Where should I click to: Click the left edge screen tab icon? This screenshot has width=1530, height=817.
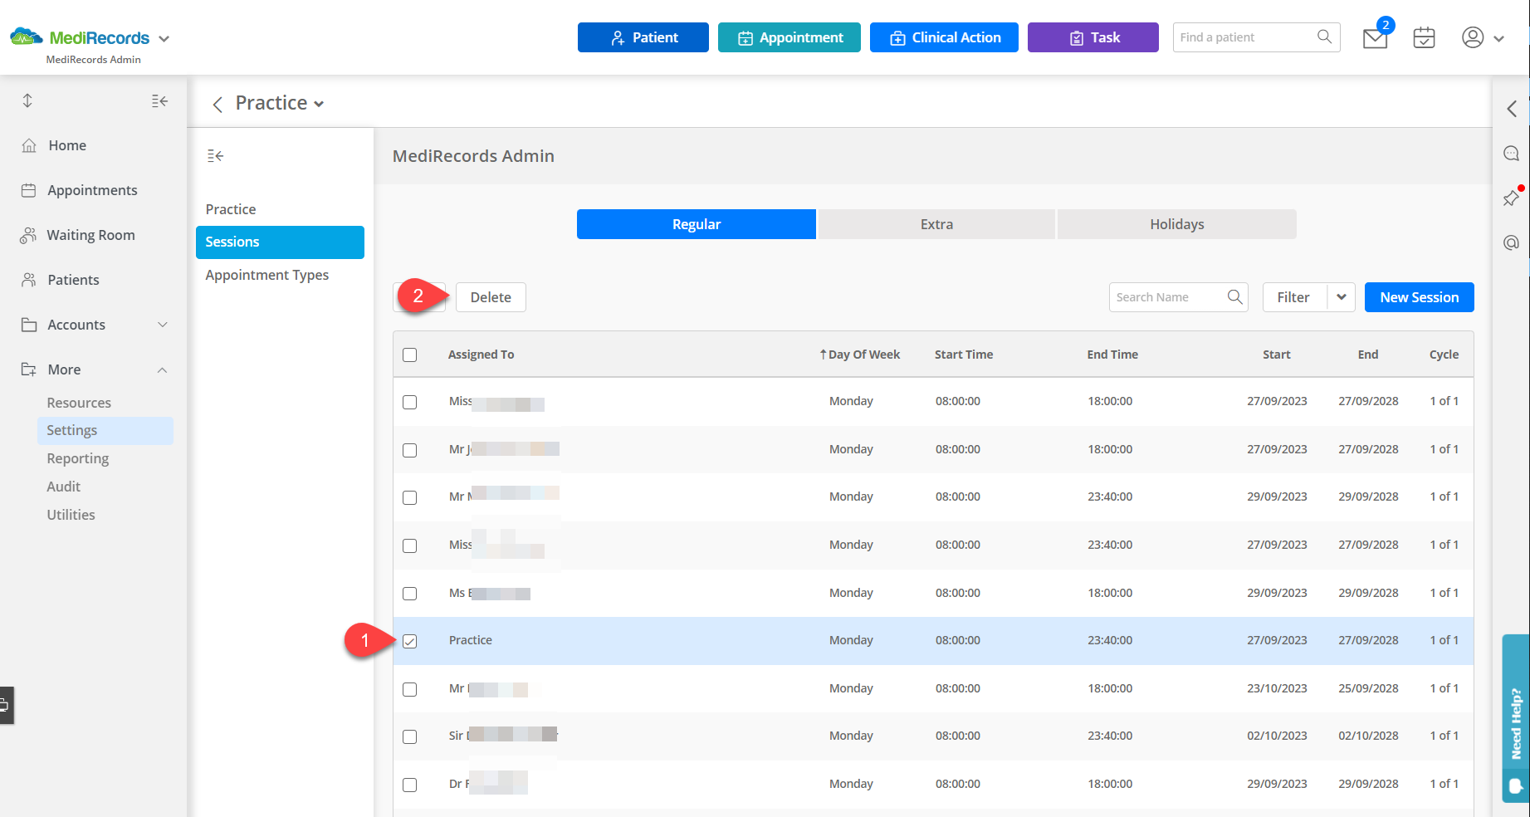tap(6, 706)
